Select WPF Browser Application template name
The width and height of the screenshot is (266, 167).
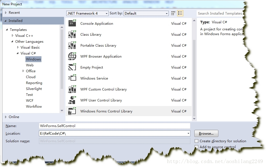(101, 57)
